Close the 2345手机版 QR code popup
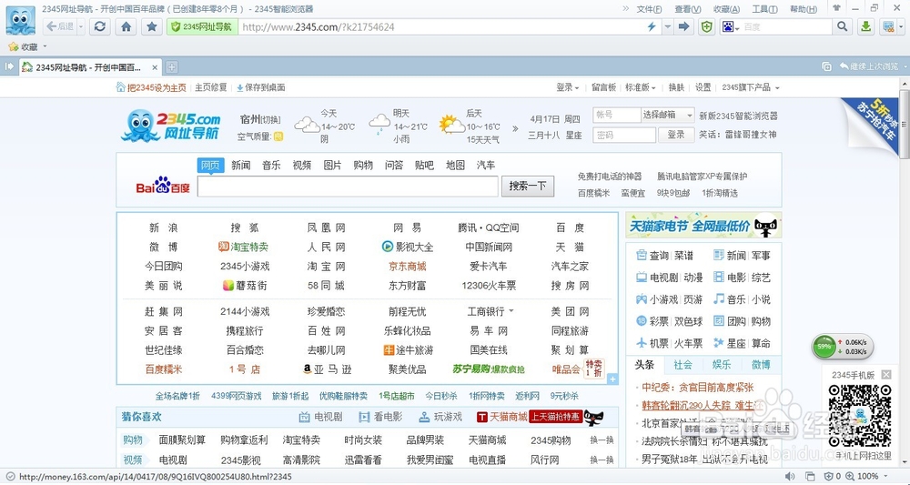The image size is (910, 485). (886, 375)
